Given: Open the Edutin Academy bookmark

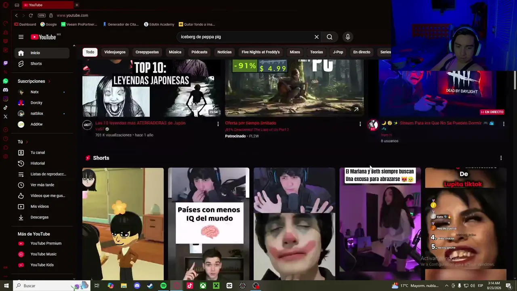Looking at the screenshot, I should pyautogui.click(x=159, y=24).
